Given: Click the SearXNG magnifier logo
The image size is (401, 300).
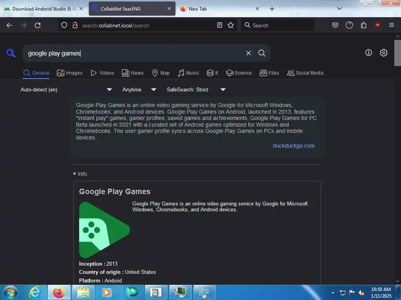Looking at the screenshot, I should coord(11,53).
